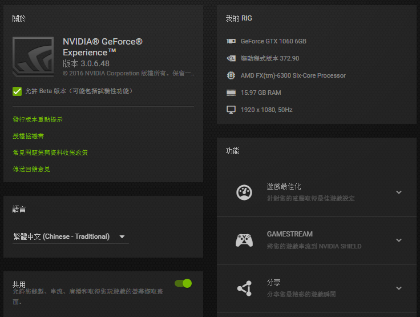Open the 傳送回饋意見 feedback link

pos(31,169)
